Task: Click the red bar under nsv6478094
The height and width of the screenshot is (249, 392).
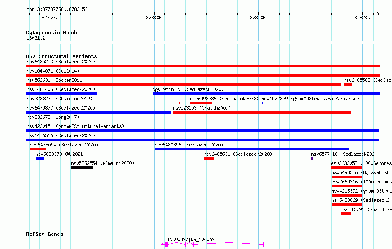Action: [38, 149]
